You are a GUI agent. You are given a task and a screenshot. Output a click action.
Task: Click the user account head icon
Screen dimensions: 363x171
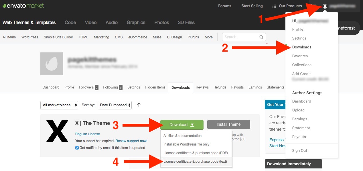tap(325, 6)
